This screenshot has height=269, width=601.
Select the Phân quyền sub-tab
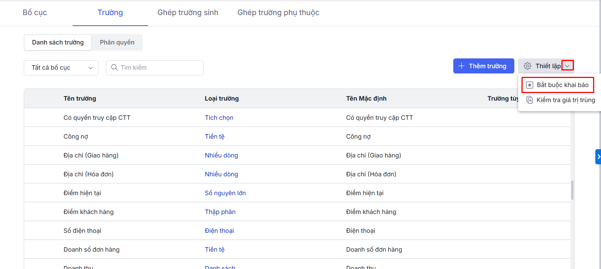pyautogui.click(x=117, y=42)
